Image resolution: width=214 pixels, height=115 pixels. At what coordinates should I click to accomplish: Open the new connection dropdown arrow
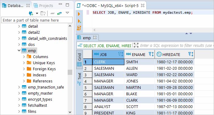point(37,13)
